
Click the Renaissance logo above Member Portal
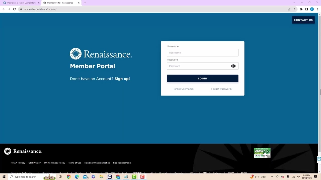point(101,53)
